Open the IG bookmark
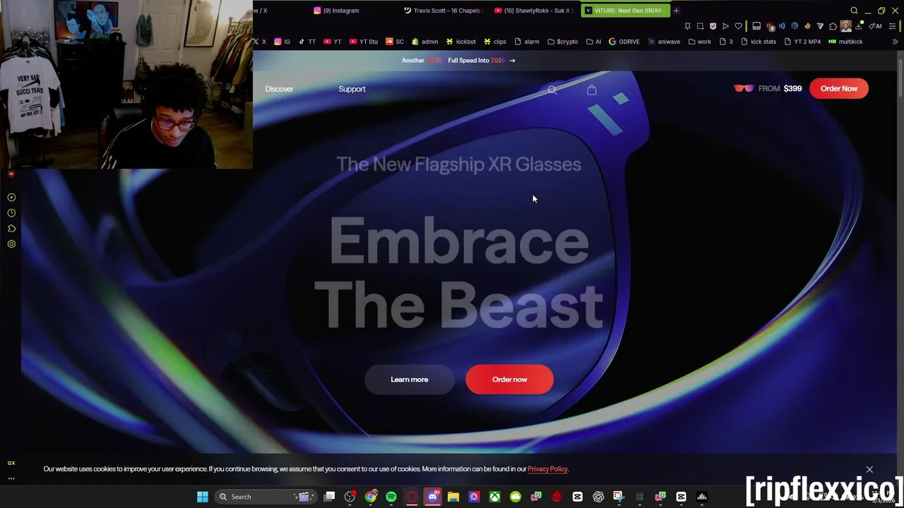904x508 pixels. tap(282, 42)
